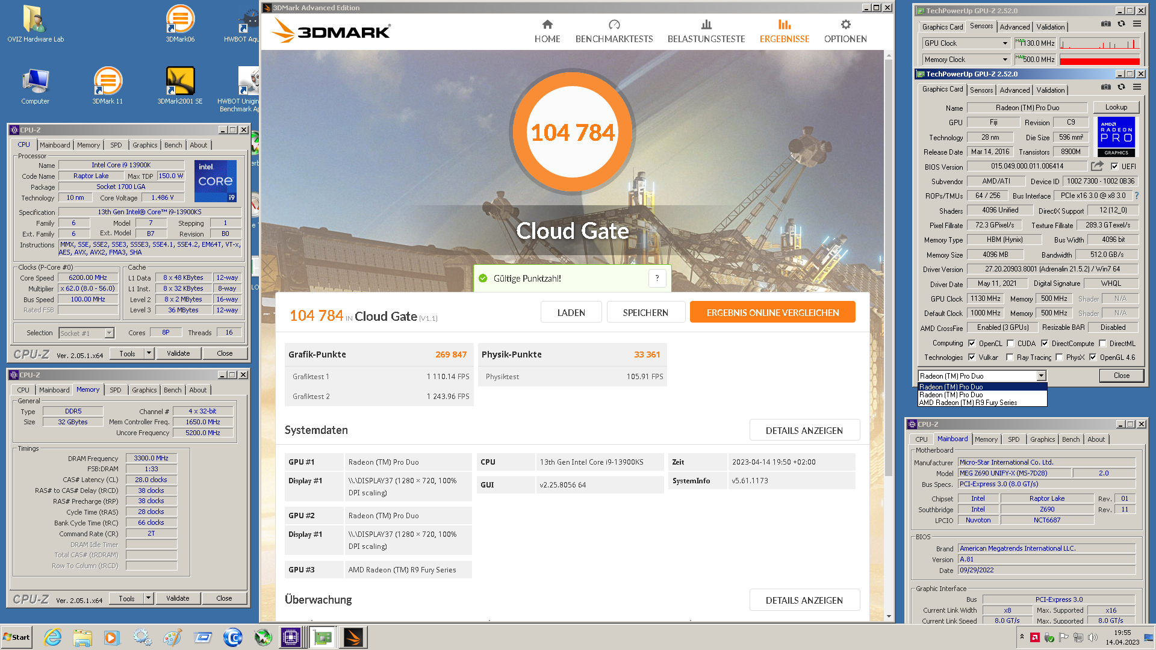Open Windows Explorer folder in taskbar
The width and height of the screenshot is (1156, 650).
pos(82,637)
